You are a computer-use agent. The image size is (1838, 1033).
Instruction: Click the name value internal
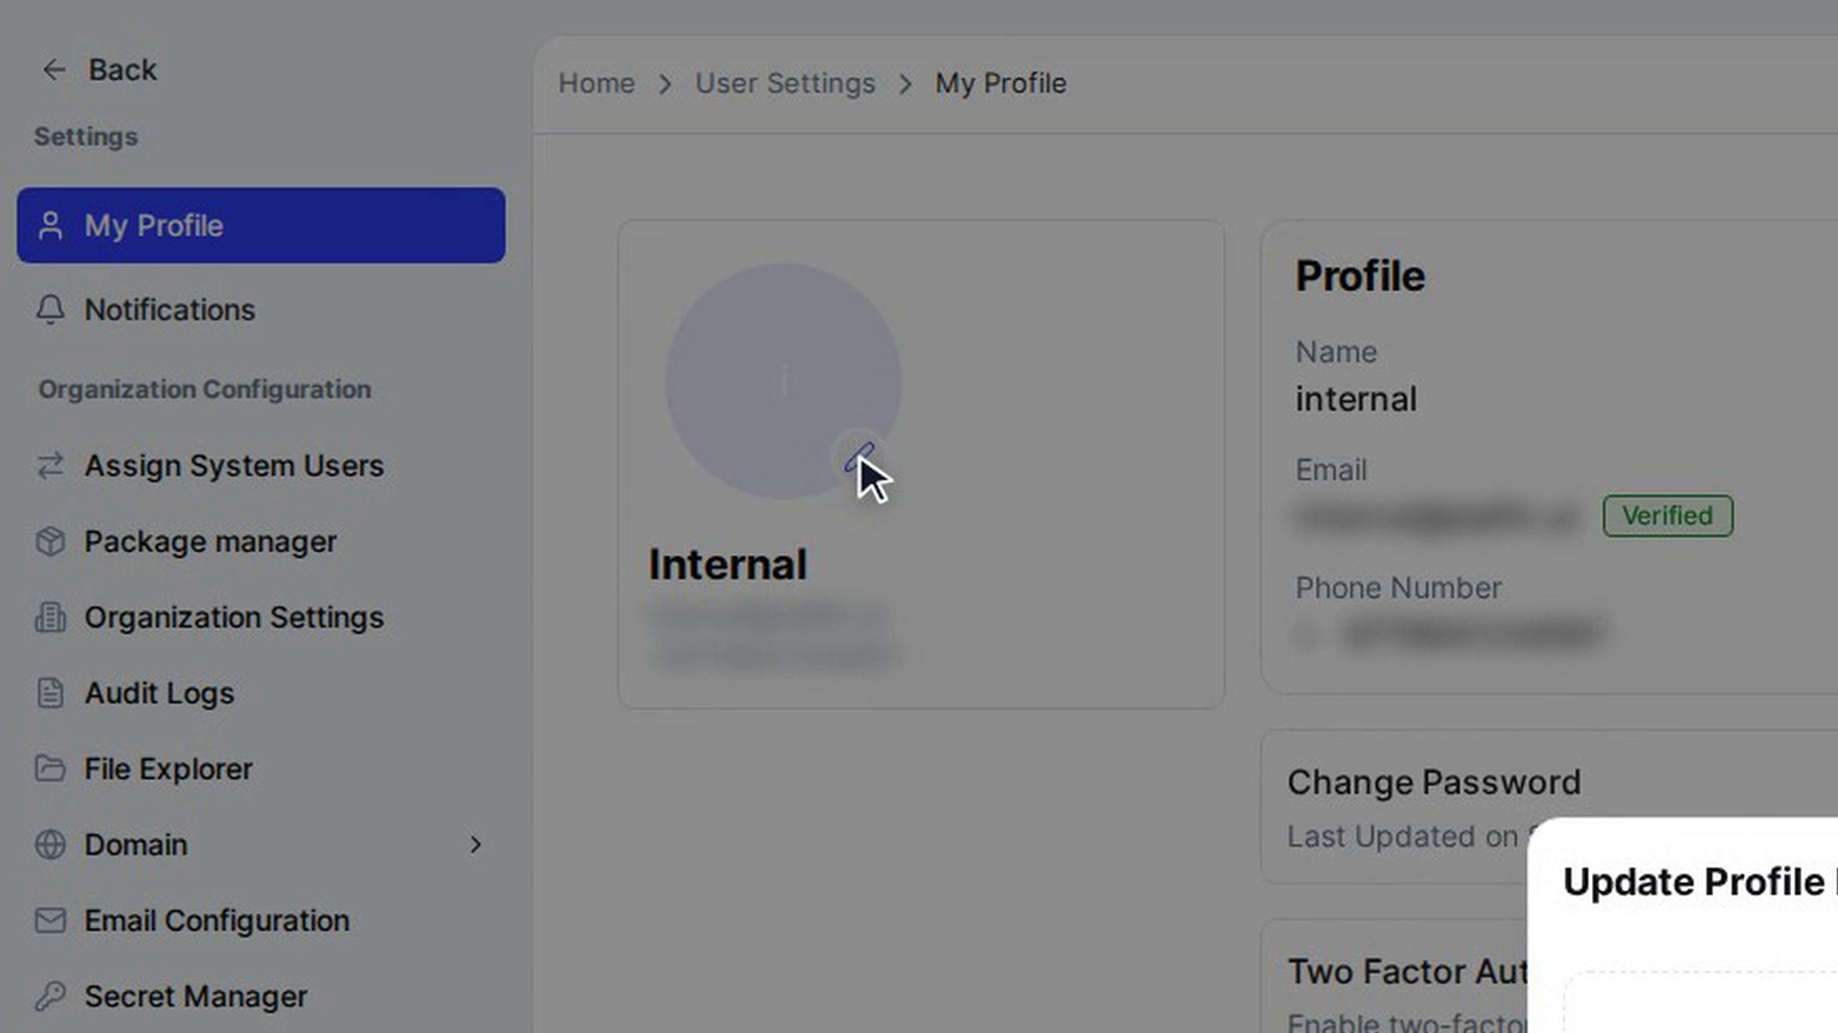[1356, 399]
